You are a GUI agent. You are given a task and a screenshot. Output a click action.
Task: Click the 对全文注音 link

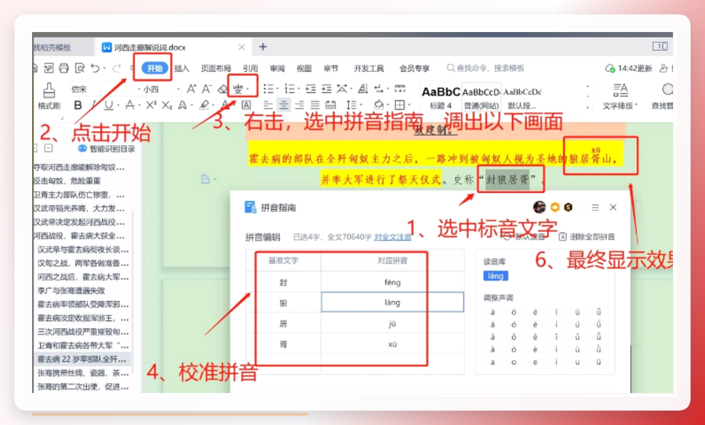pos(392,237)
